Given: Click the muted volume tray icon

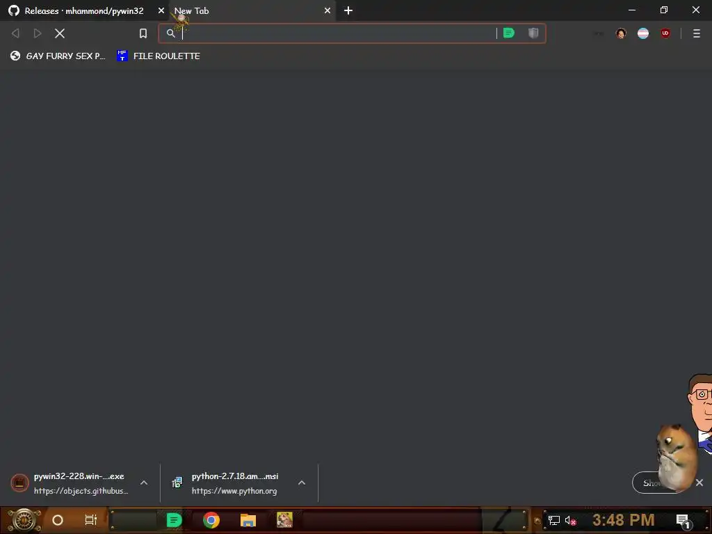Looking at the screenshot, I should (570, 520).
